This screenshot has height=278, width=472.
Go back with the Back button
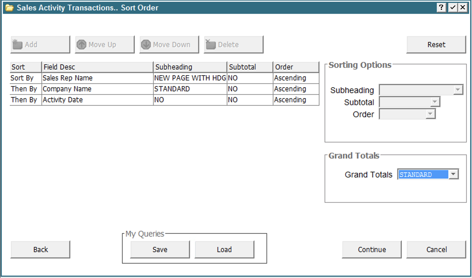coord(40,250)
